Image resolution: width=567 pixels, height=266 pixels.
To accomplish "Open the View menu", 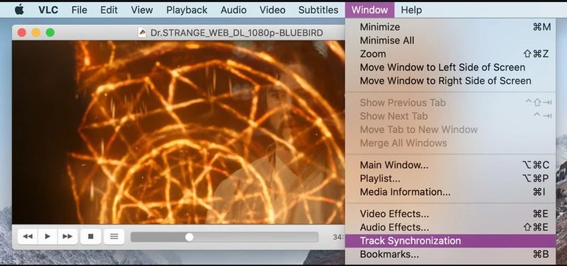I will [x=142, y=10].
